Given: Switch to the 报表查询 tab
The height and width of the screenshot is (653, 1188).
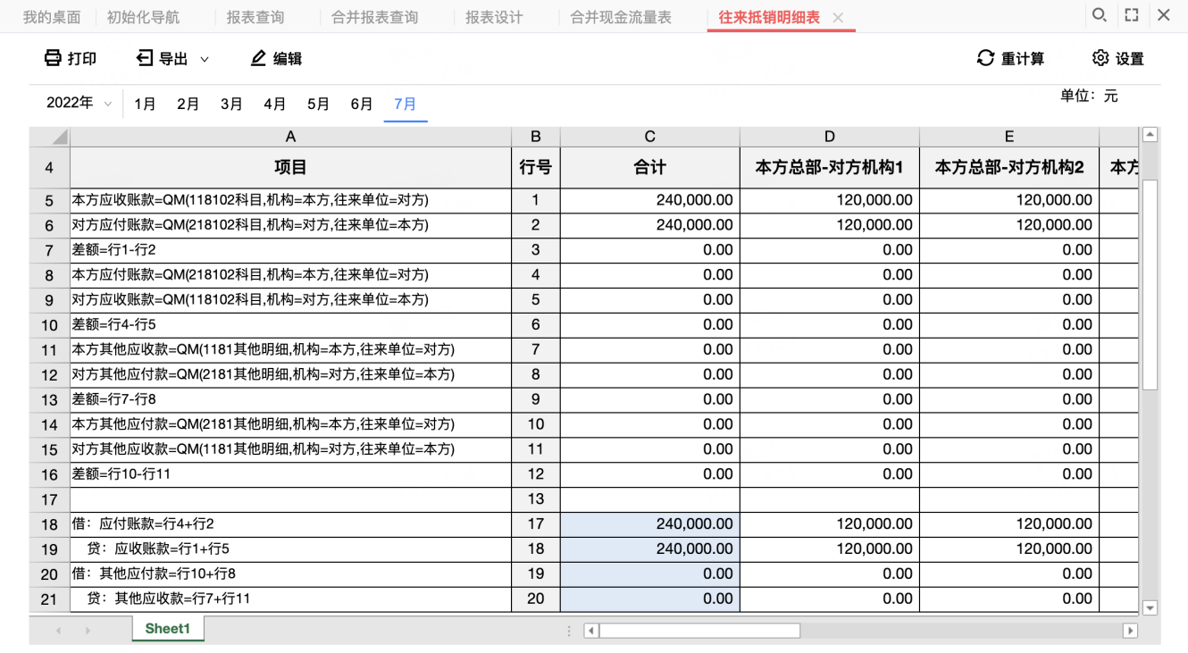Looking at the screenshot, I should 255,17.
